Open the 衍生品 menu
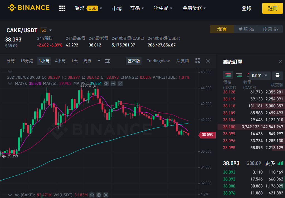 [163, 8]
